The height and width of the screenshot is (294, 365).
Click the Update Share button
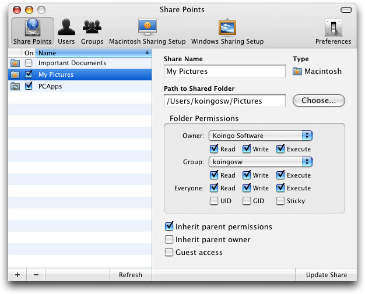327,275
